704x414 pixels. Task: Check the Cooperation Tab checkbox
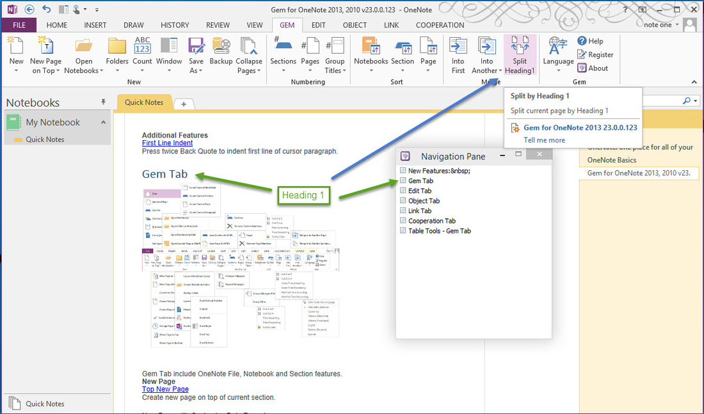[x=403, y=220]
